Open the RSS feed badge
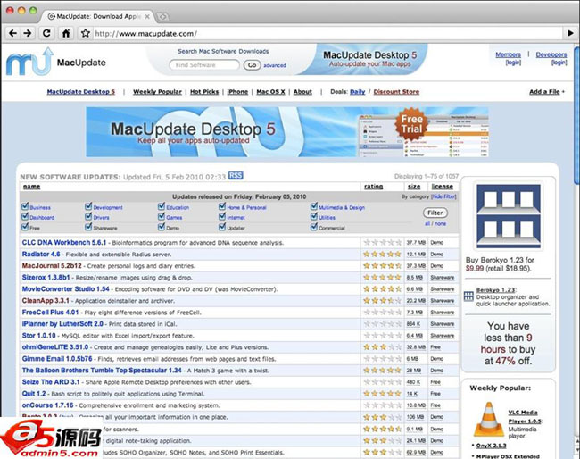The height and width of the screenshot is (459, 580). point(236,175)
